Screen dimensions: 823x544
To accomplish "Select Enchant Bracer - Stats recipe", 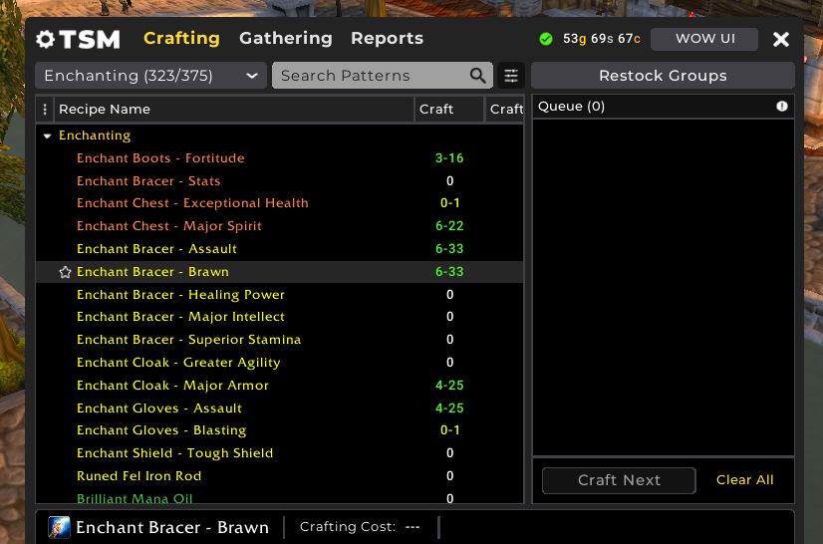I will pos(279,181).
